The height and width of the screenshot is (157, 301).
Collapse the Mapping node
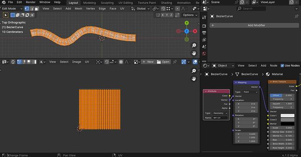coord(236,82)
